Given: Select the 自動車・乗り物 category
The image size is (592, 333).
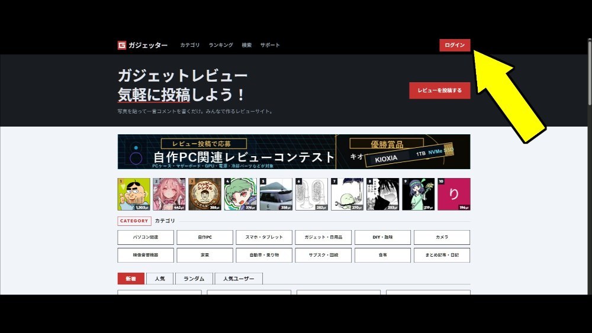Looking at the screenshot, I should coord(264,255).
